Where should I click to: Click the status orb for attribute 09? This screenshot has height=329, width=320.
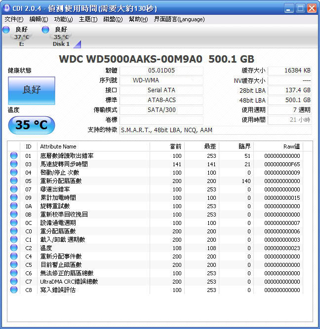14,197
